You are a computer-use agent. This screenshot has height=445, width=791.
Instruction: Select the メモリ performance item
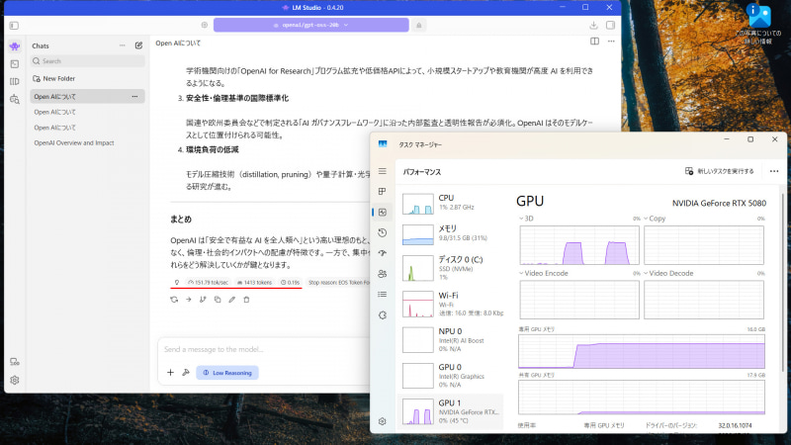[452, 233]
